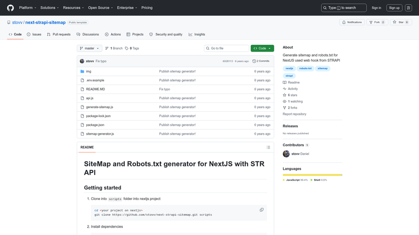Switch to the Insights tab
The image size is (419, 235).
click(197, 34)
